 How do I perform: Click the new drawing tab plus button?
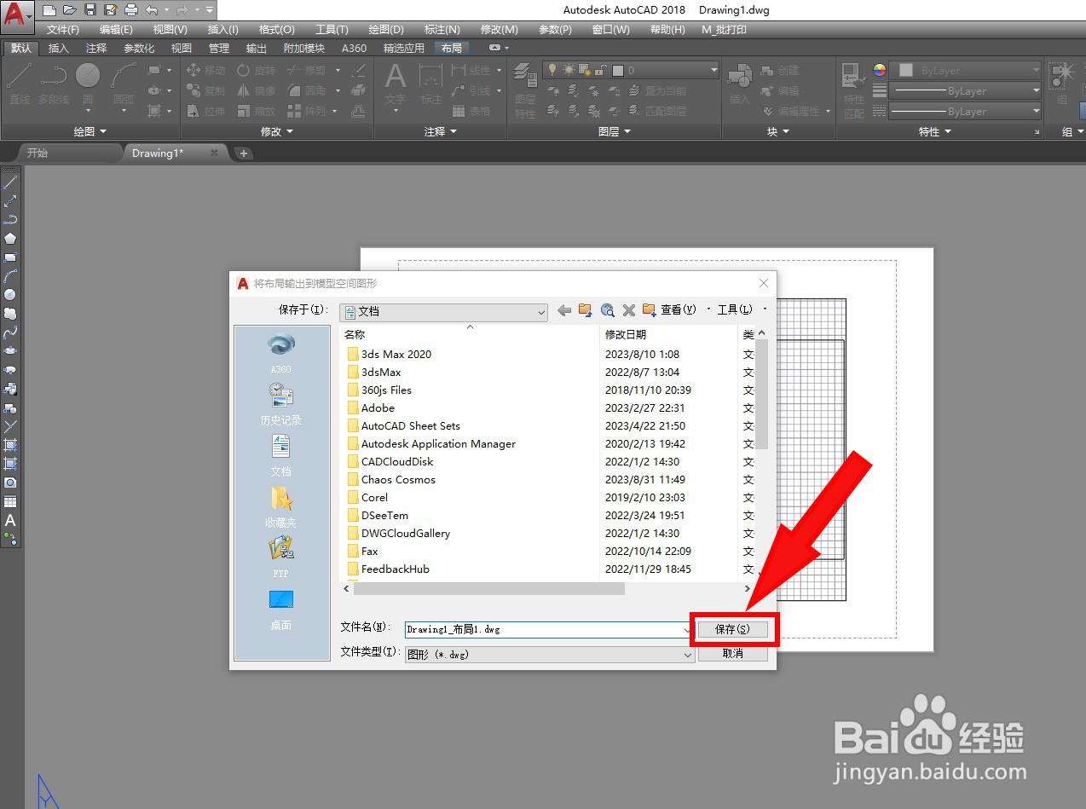click(x=244, y=153)
